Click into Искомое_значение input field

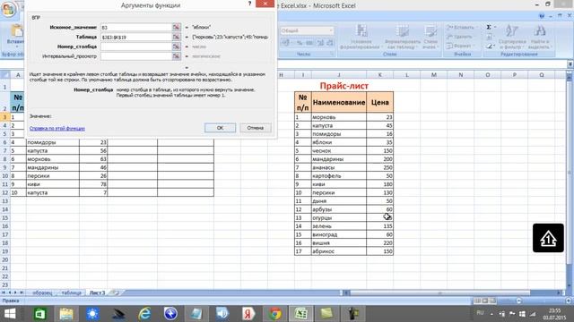coord(136,28)
